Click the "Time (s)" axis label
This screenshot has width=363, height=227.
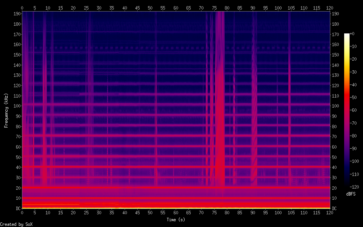tap(175, 220)
